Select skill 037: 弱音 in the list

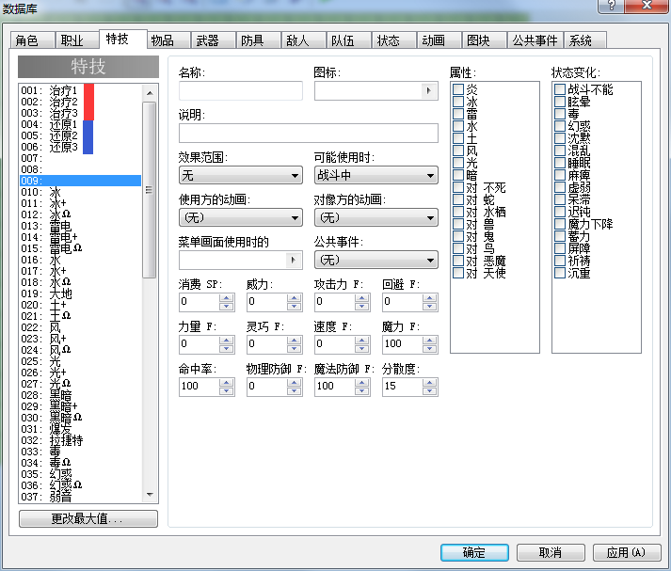[x=80, y=497]
